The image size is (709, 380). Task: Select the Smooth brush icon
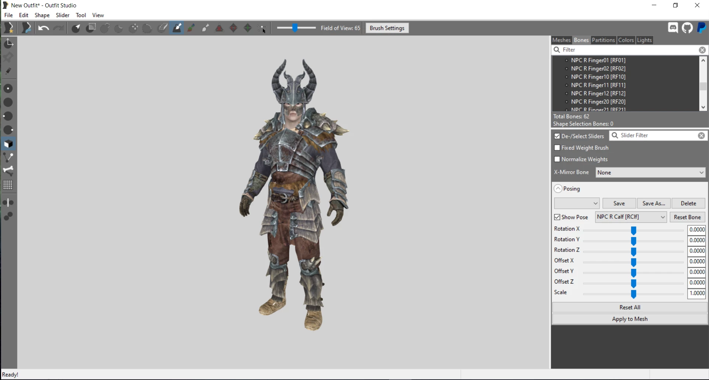click(x=147, y=28)
